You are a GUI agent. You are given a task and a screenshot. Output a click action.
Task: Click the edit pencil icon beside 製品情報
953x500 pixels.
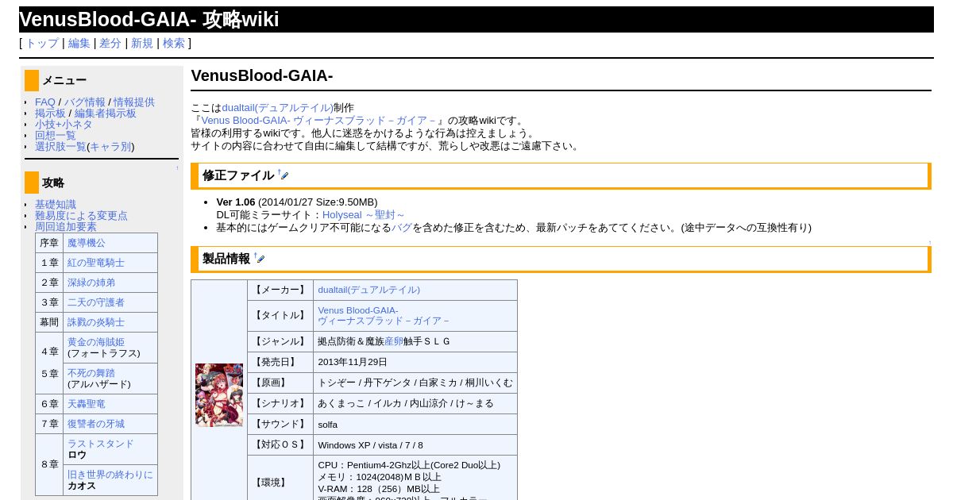click(260, 260)
